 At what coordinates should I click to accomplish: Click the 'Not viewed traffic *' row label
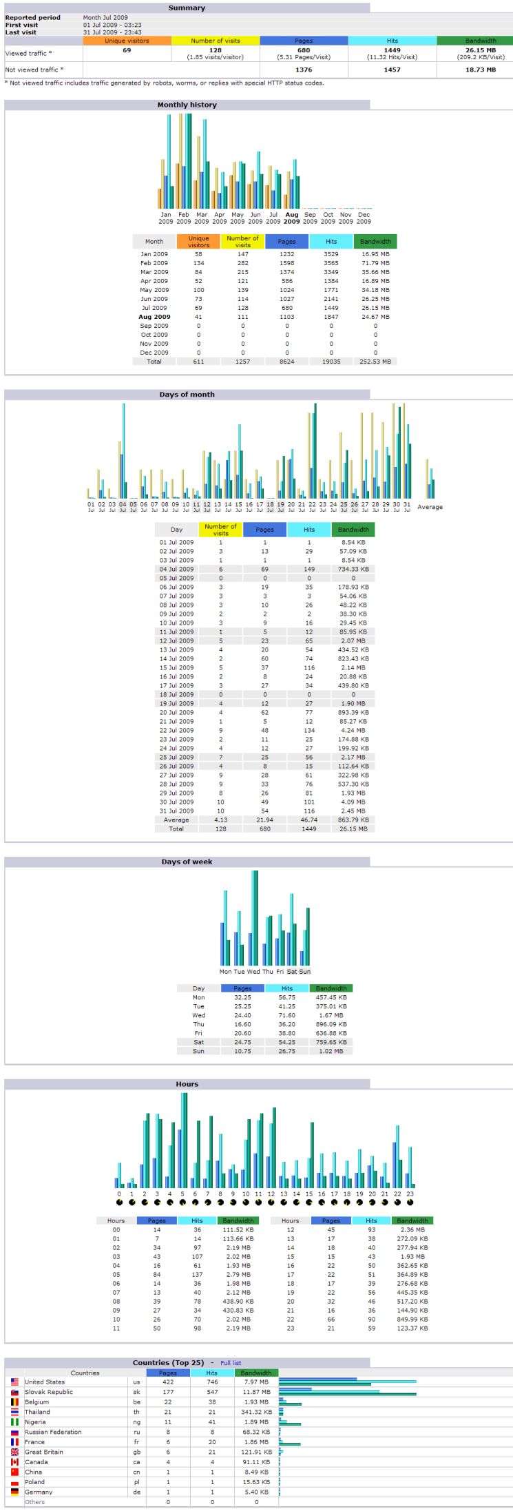click(34, 70)
